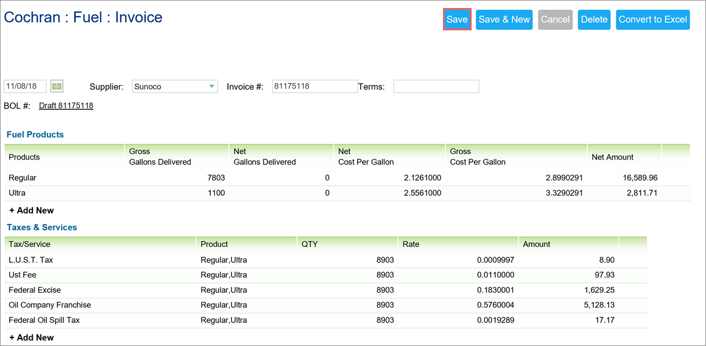Open the calendar date picker icon

click(57, 86)
